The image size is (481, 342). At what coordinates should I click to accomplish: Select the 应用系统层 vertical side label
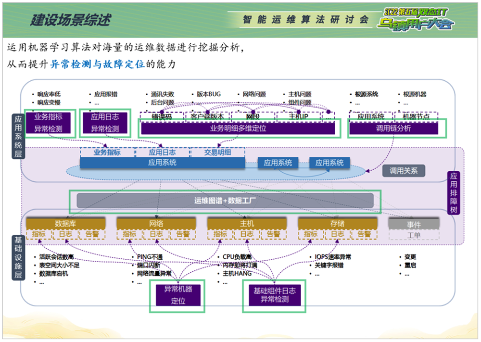coord(18,137)
